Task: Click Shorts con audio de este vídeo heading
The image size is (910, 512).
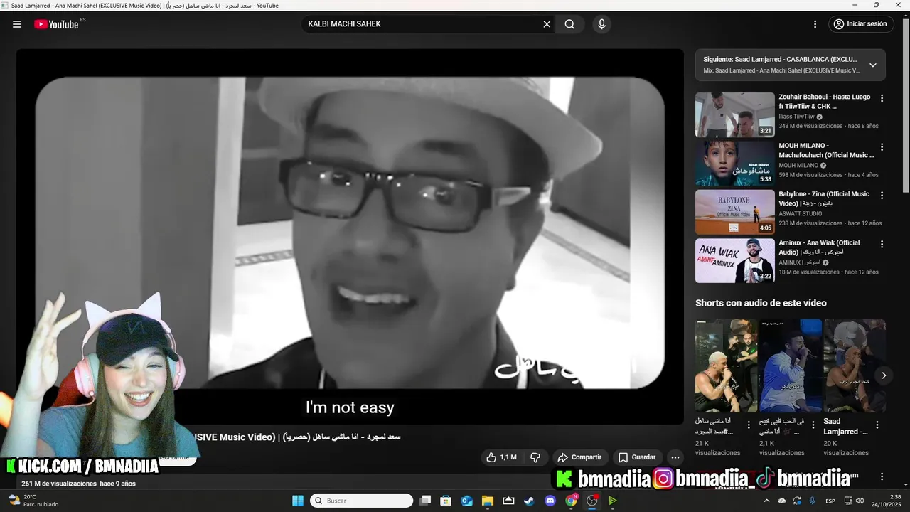Action: click(x=761, y=303)
